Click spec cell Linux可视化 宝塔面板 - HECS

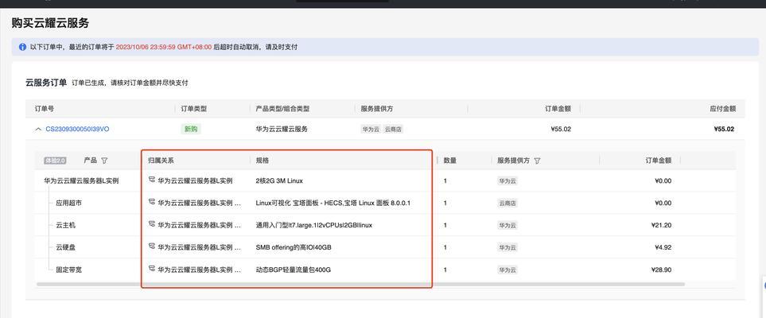pos(333,203)
